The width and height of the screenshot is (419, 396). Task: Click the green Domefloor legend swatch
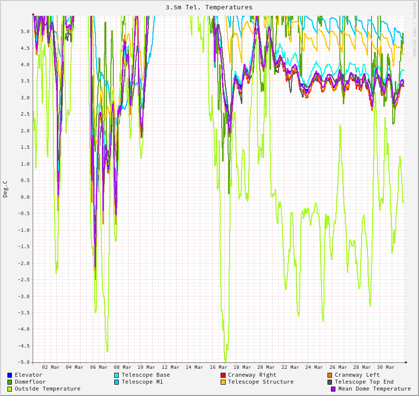coord(10,382)
